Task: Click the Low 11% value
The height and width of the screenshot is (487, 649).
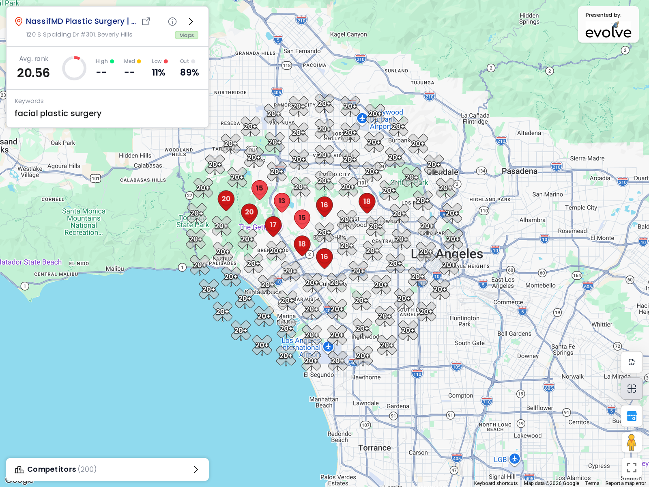Action: pyautogui.click(x=159, y=73)
